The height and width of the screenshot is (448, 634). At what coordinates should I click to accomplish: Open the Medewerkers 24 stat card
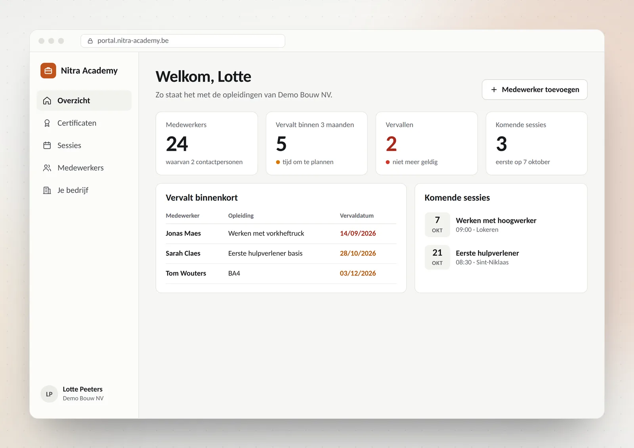coord(207,143)
